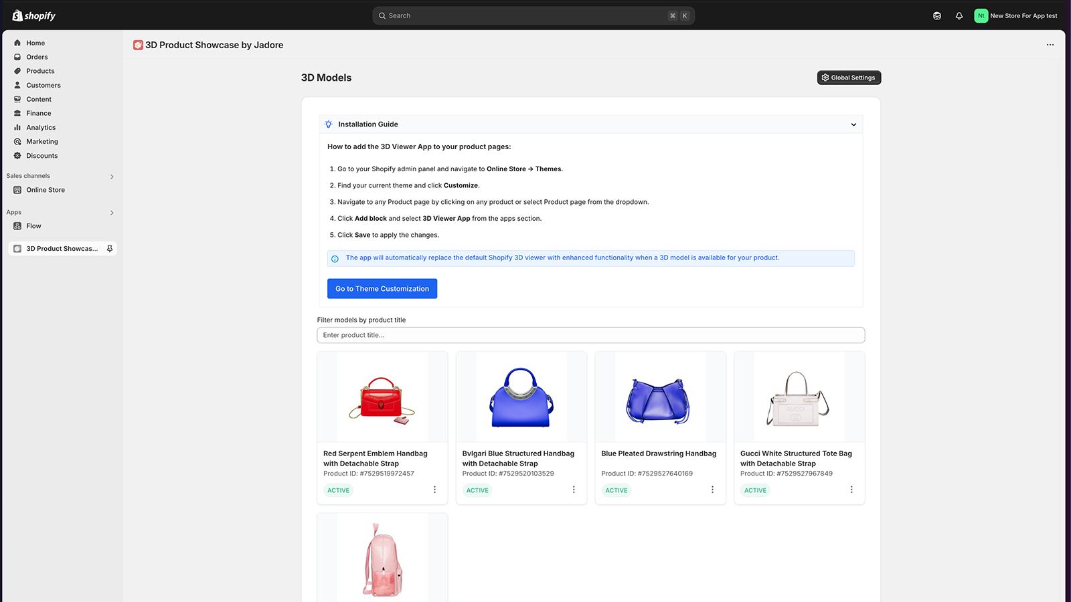This screenshot has width=1071, height=602.
Task: Open more options for Red Serpent Emblem Handbag
Action: pyautogui.click(x=434, y=490)
